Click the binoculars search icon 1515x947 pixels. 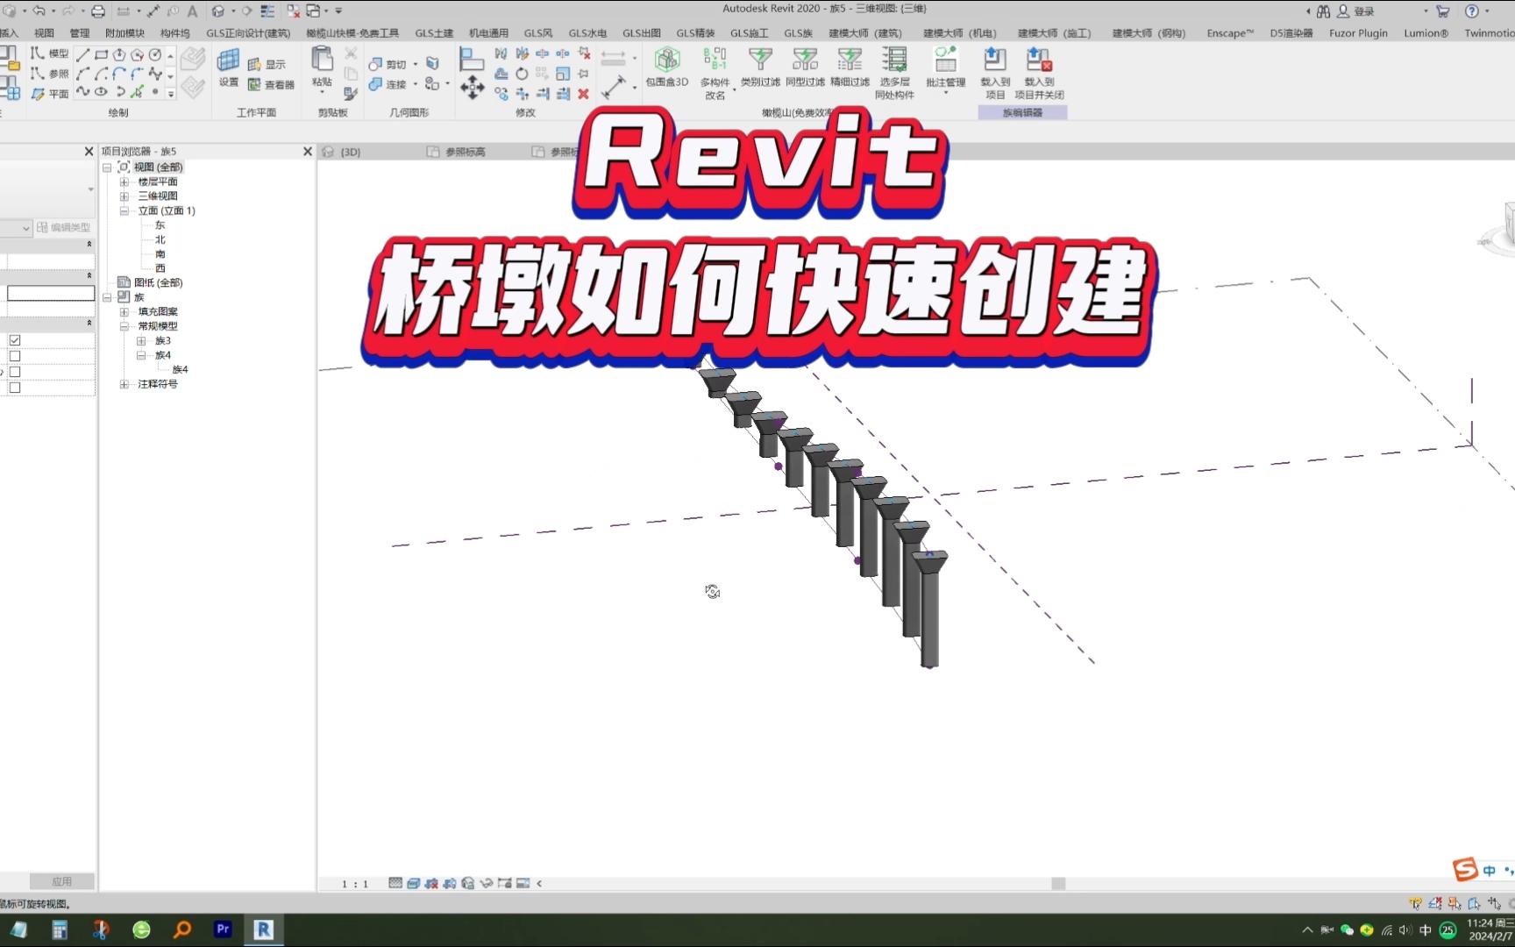[x=1324, y=11]
